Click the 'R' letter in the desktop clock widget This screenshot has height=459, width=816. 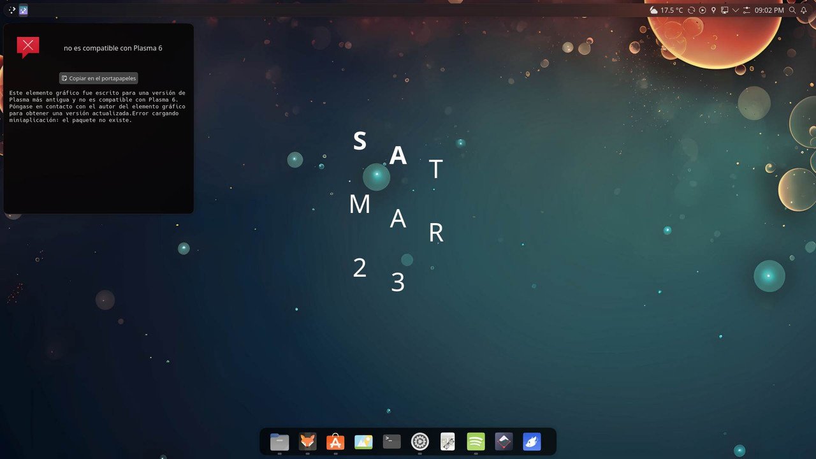[436, 233]
